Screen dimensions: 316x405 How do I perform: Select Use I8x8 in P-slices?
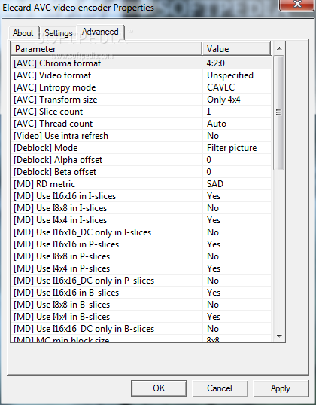(141, 256)
